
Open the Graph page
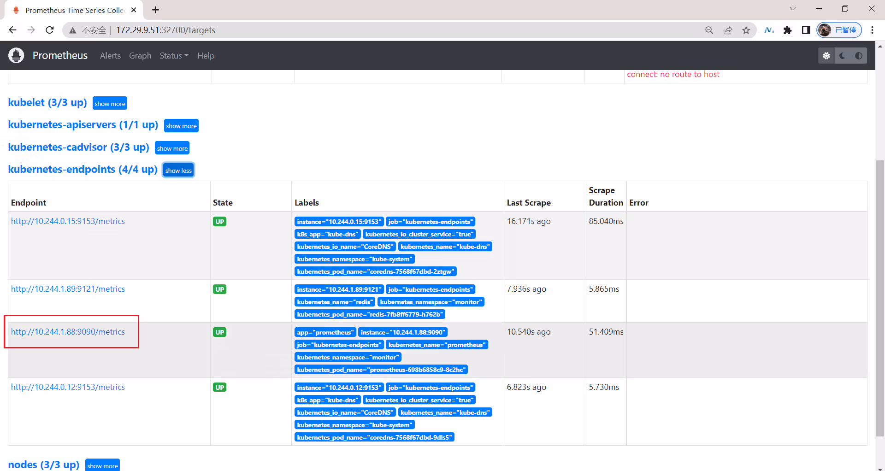point(140,56)
